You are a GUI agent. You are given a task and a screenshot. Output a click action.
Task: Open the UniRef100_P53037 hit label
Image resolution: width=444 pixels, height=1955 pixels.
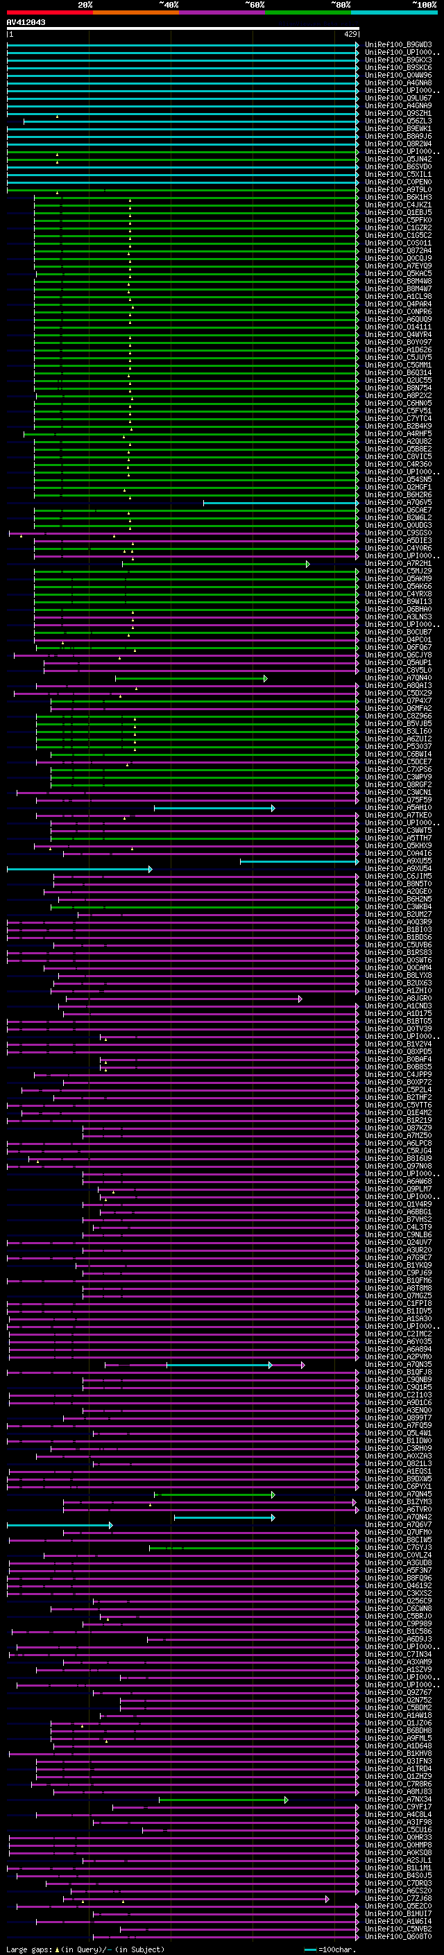click(x=398, y=747)
